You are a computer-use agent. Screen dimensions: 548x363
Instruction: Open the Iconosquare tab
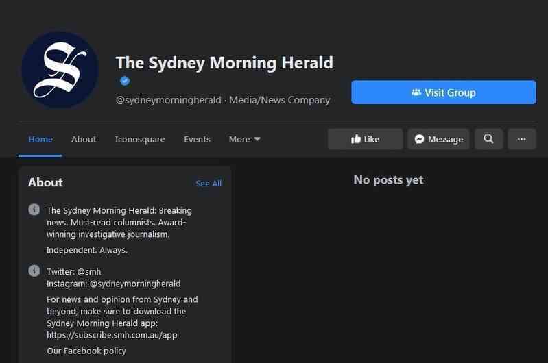[x=140, y=139]
